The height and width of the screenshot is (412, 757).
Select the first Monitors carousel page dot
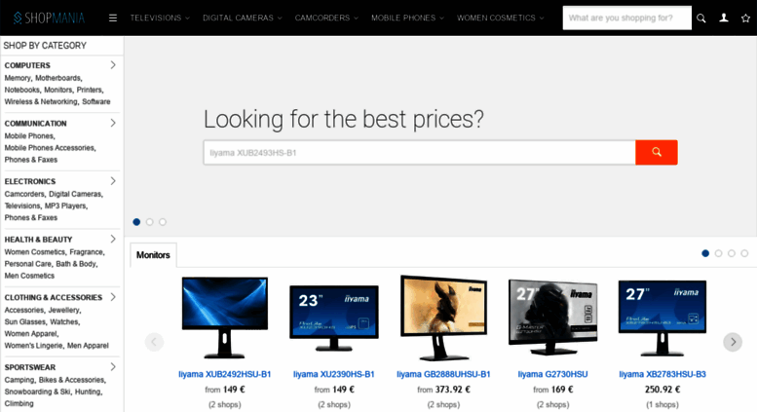tap(705, 253)
